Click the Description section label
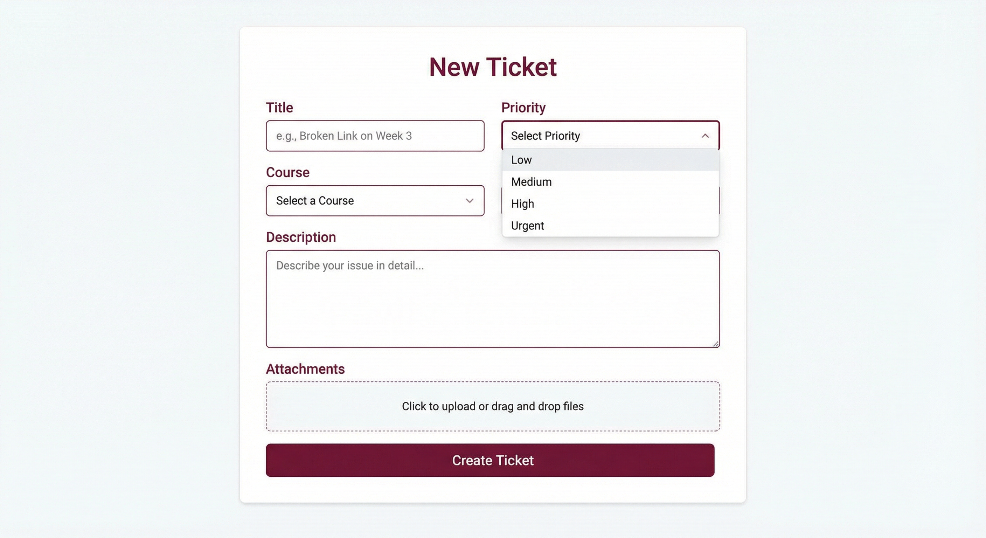 [301, 237]
